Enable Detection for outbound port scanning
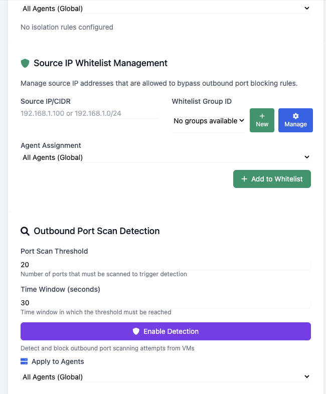Viewport: 326px width, 394px height. (x=166, y=331)
